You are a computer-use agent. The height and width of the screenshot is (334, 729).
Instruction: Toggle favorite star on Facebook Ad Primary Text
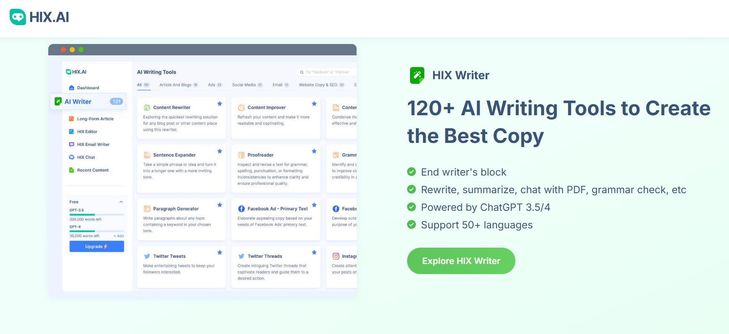pos(314,205)
